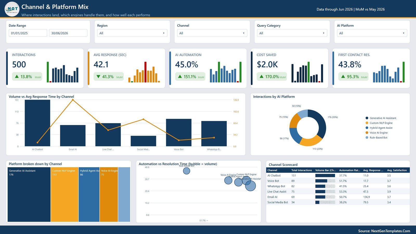
Task: Select the AI Chatbot bar in volume chart
Action: [x=37, y=123]
